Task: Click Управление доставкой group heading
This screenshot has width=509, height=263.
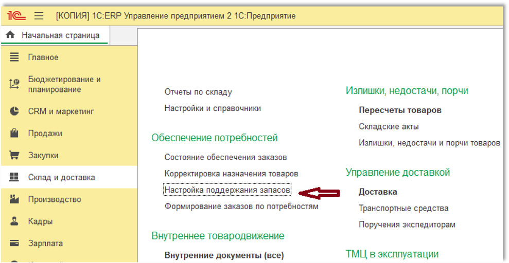Action: (x=398, y=172)
